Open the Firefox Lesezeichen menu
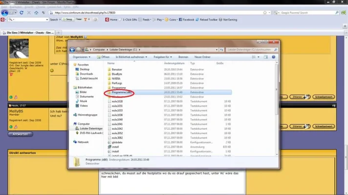This screenshot has height=195, width=348. [x=54, y=7]
